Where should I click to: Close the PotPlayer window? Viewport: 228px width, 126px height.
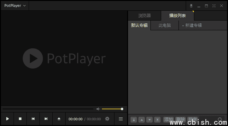pyautogui.click(x=221, y=6)
